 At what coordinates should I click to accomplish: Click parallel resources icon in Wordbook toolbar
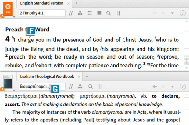click(71, 87)
